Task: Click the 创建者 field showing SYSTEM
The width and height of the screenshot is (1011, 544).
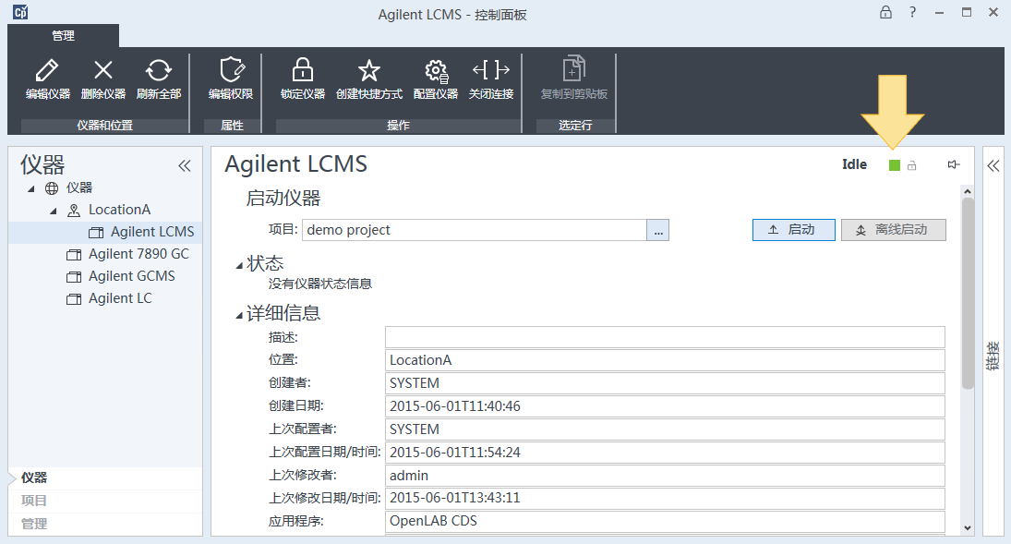Action: click(665, 383)
